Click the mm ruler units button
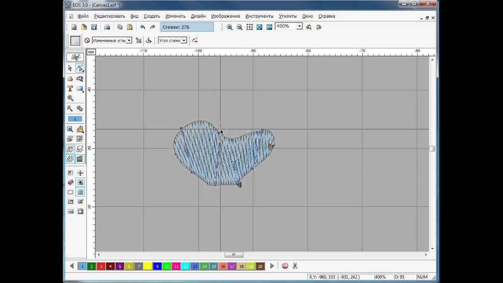The height and width of the screenshot is (283, 503). click(91, 52)
